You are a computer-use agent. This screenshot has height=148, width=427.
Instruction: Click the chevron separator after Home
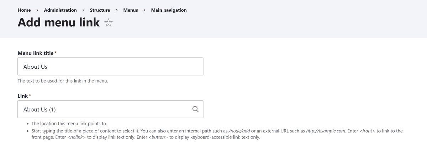[37, 10]
